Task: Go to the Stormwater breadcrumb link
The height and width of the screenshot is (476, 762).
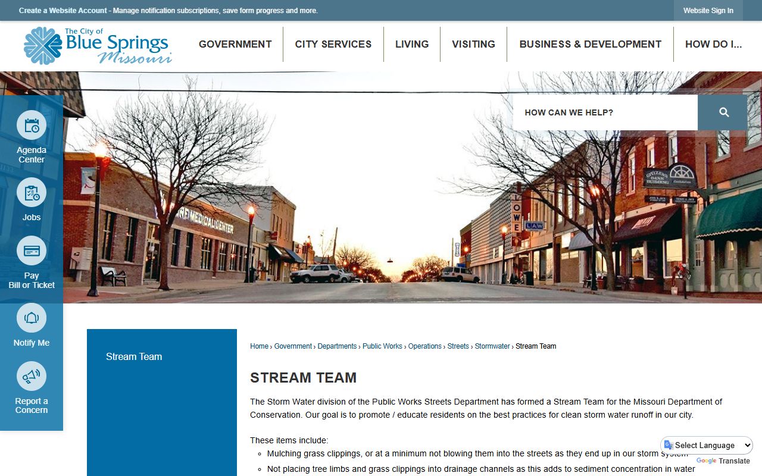Action: [x=492, y=346]
